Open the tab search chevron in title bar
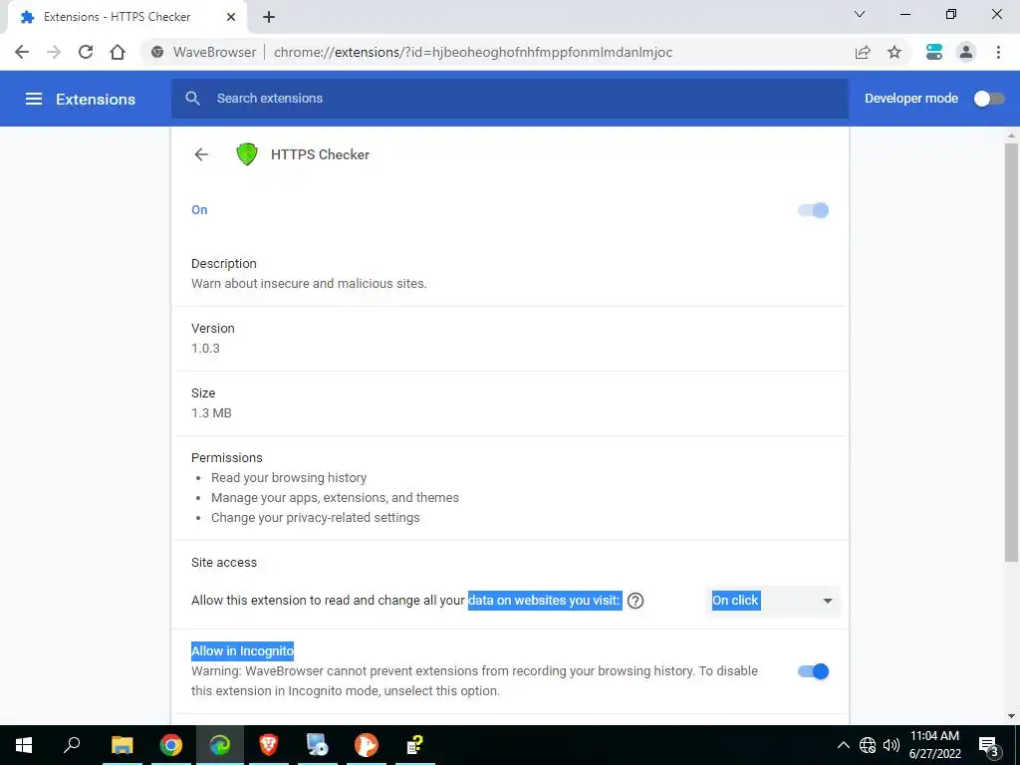Screen dimensions: 1020x765 click(x=860, y=14)
